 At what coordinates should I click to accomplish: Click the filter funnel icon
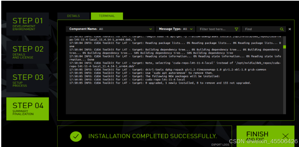click(x=236, y=29)
